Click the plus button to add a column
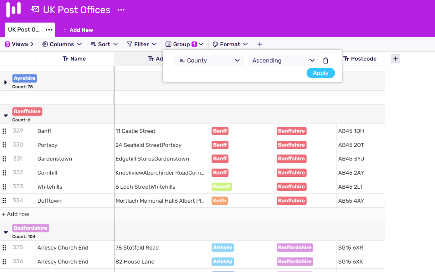This screenshot has height=272, width=435. pos(395,58)
